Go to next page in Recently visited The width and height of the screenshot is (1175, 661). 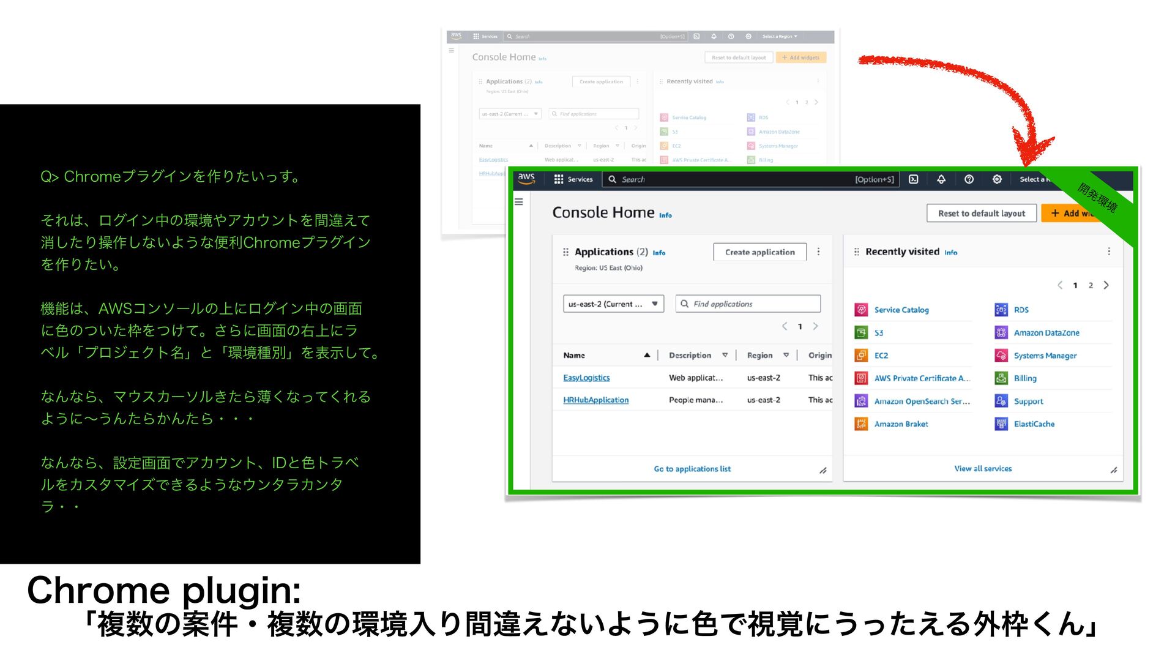(x=1106, y=285)
